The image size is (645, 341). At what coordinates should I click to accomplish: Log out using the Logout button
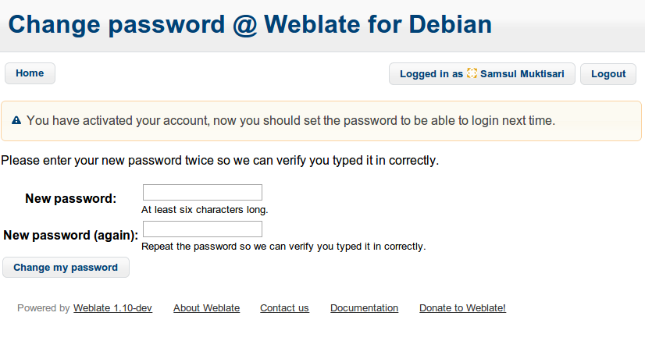(608, 74)
